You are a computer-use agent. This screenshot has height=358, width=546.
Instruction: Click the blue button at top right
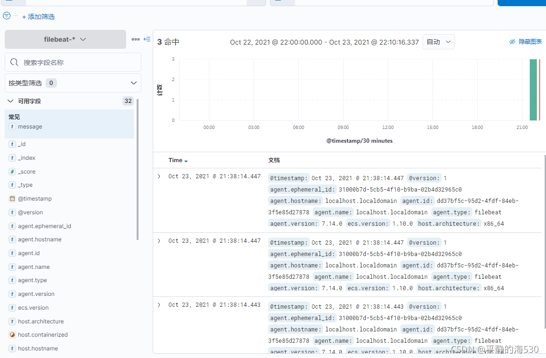click(522, 3)
